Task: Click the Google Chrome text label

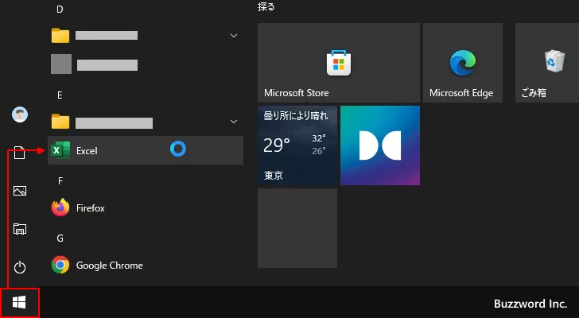Action: coord(109,266)
